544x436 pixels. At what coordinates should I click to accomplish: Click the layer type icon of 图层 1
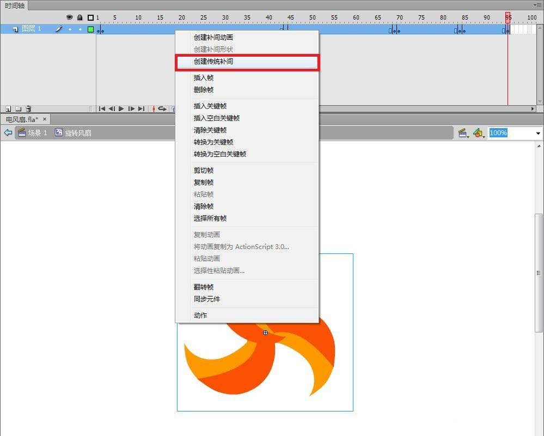click(16, 29)
